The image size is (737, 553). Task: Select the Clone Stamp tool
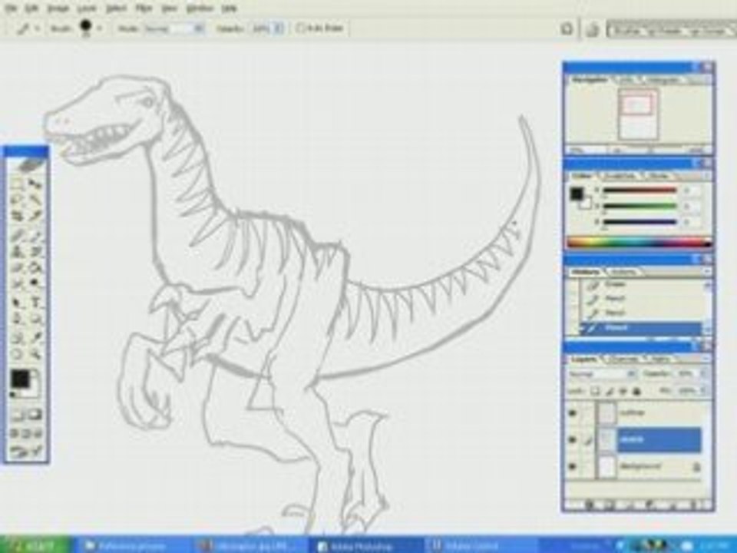click(18, 251)
